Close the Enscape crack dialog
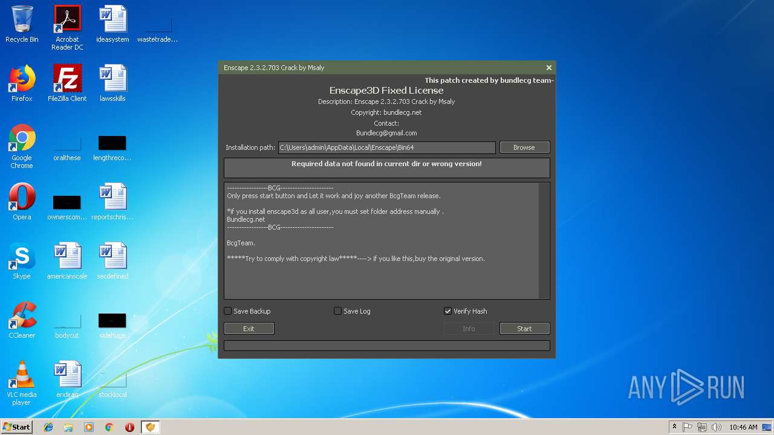 tap(548, 68)
